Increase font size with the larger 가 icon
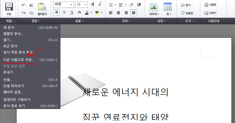Viewport: 235px width, 123px height. coord(93,5)
